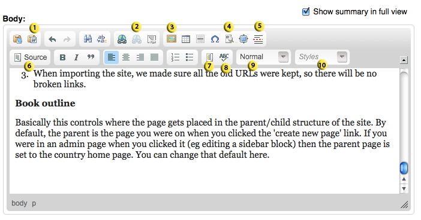Collapse the toolbar with the arrow button
This screenshot has width=421, height=220.
point(404,60)
